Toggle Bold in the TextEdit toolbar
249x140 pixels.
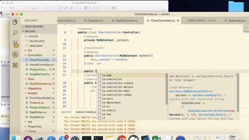[72, 8]
